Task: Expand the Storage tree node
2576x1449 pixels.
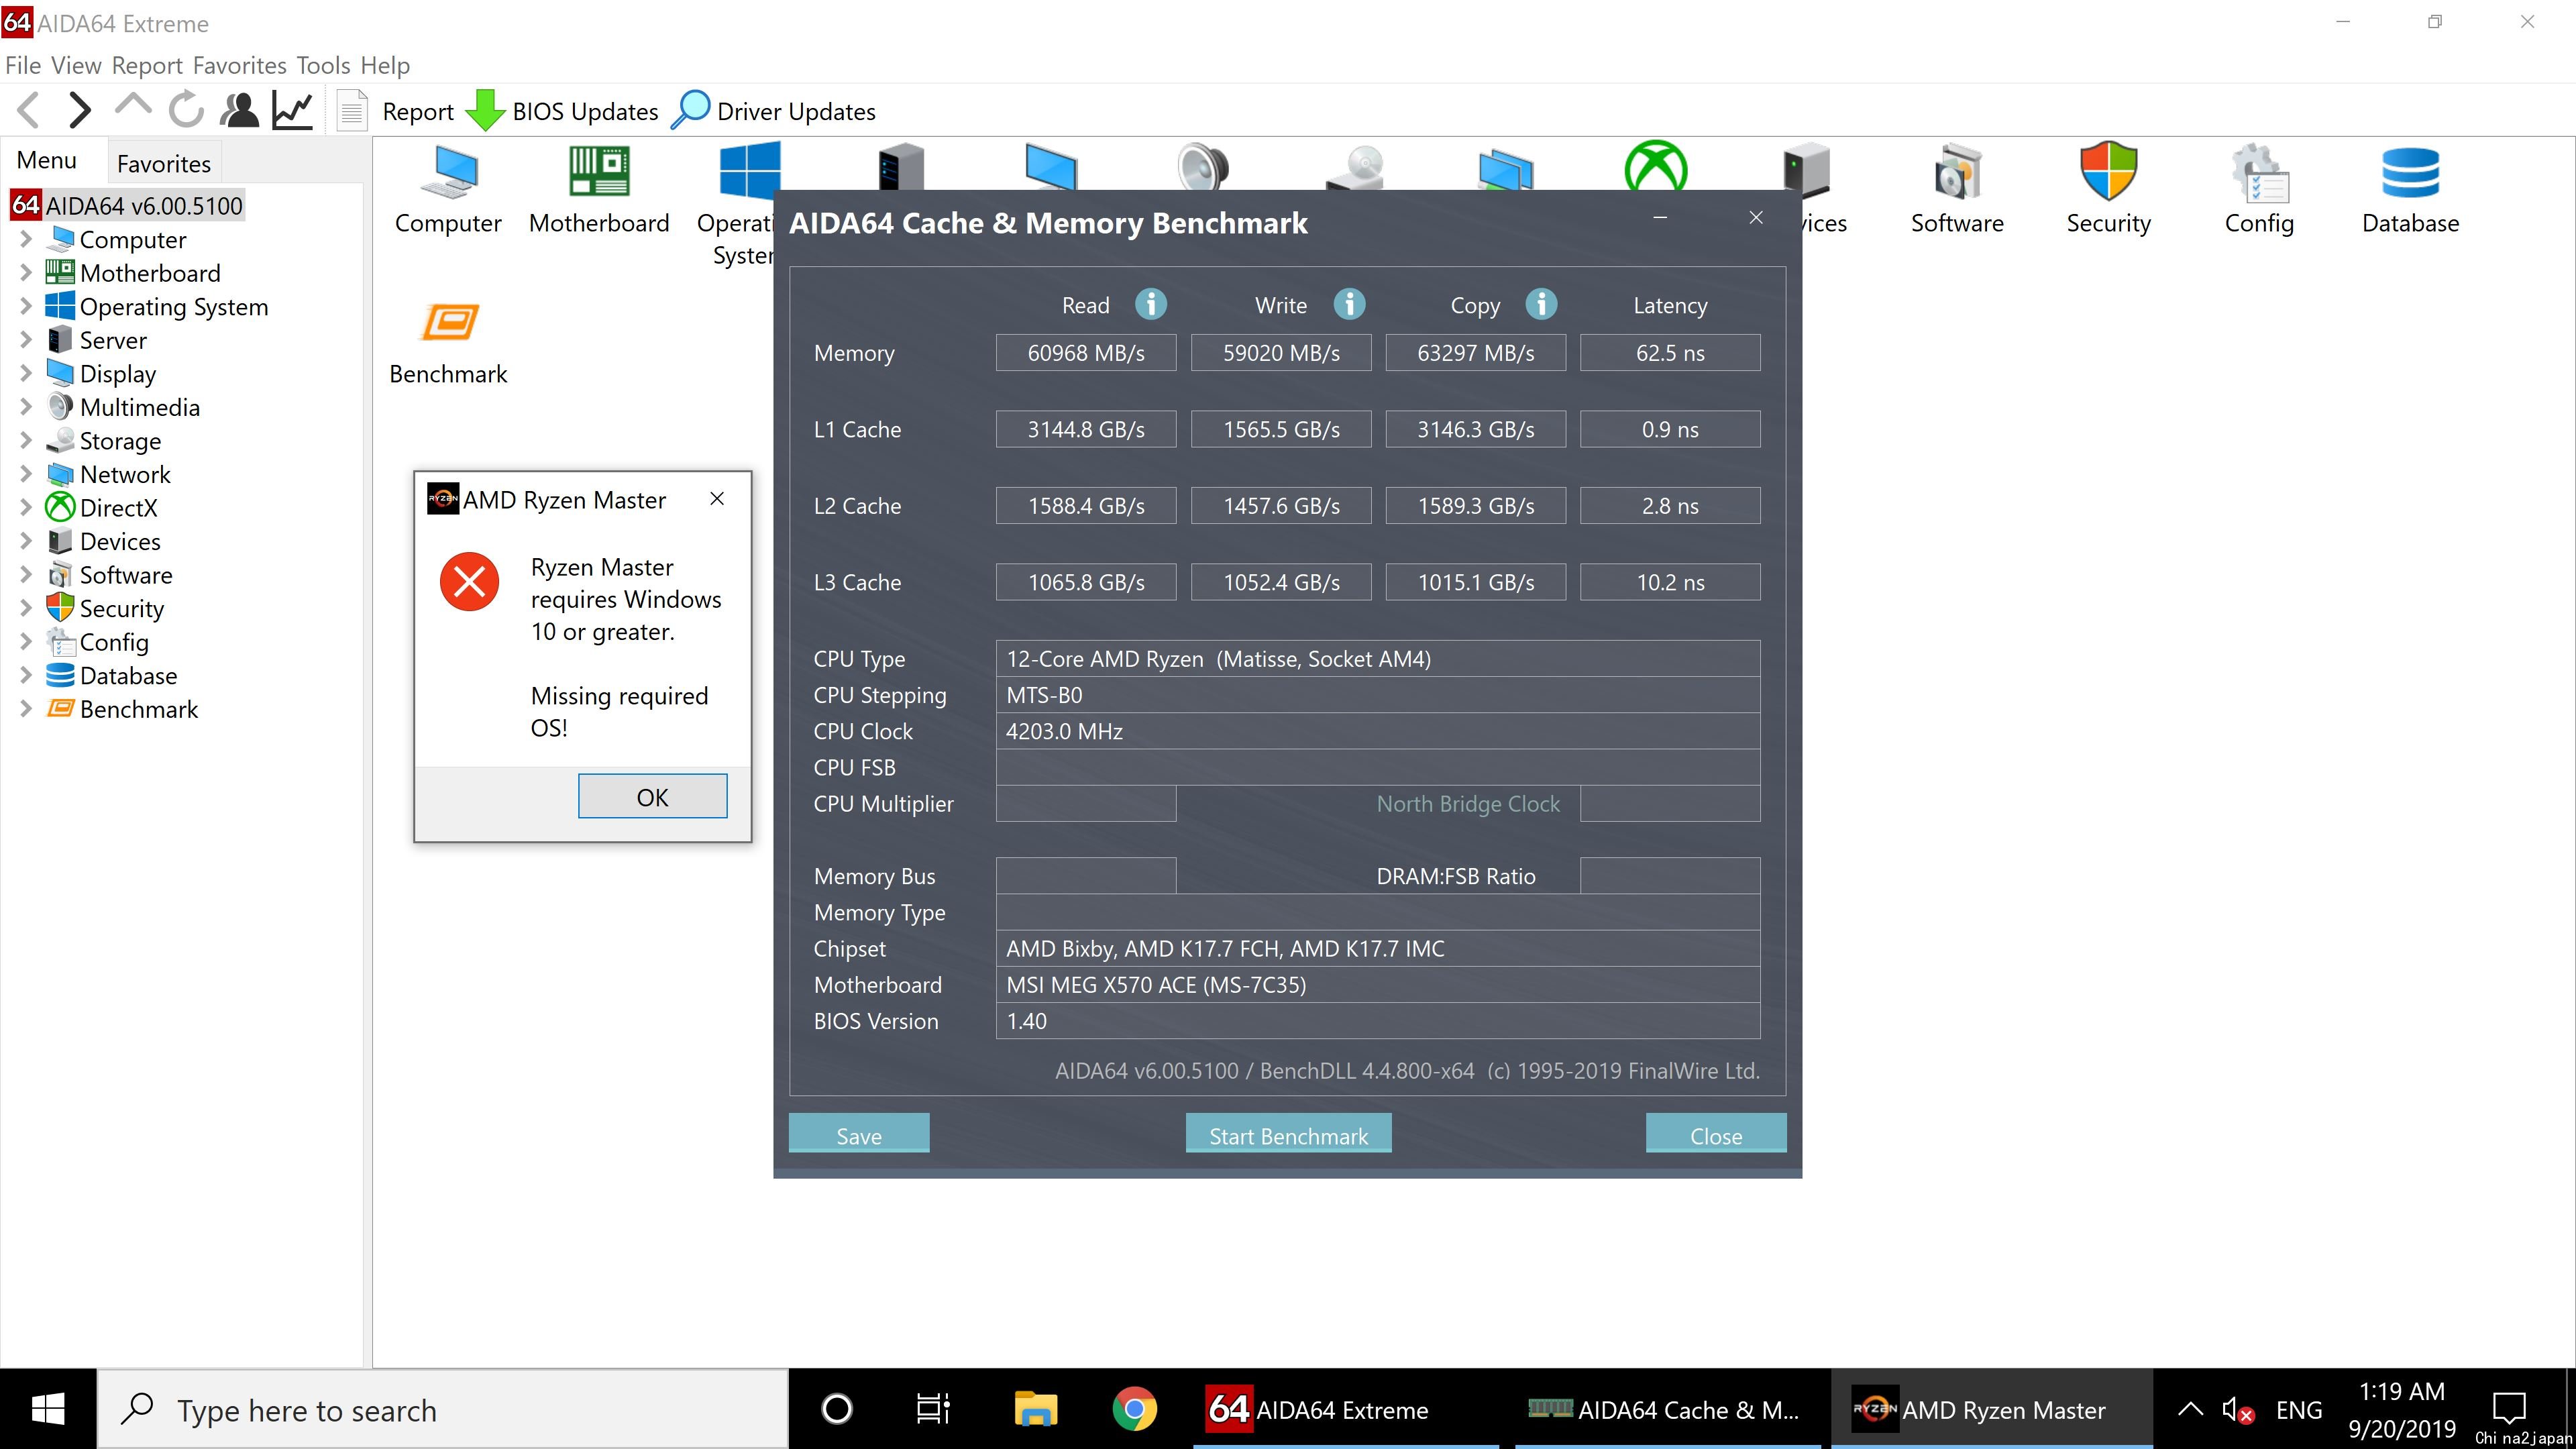Action: point(26,440)
